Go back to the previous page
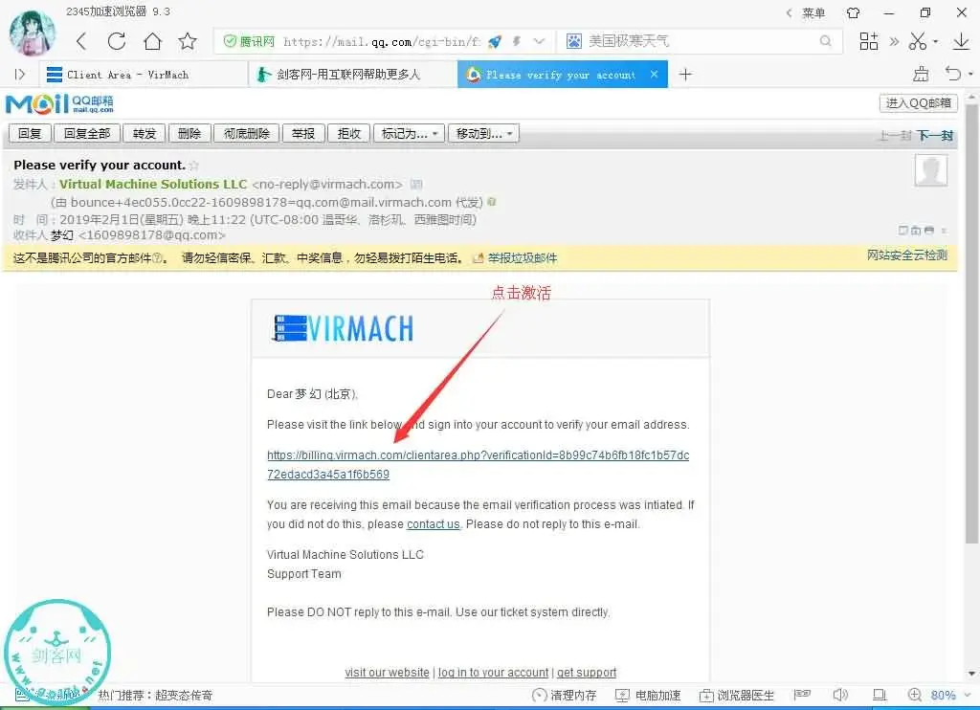This screenshot has height=710, width=980. coord(81,42)
